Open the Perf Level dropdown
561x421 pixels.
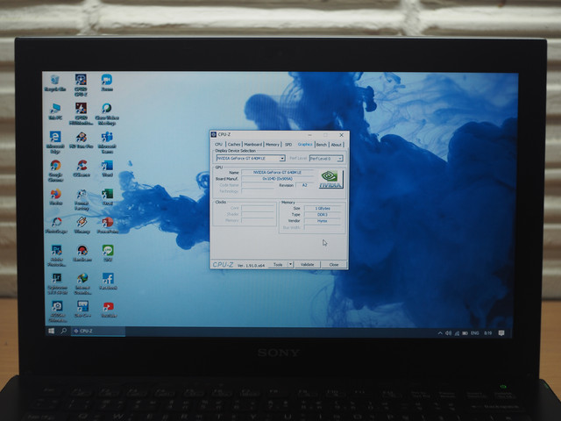click(x=326, y=158)
